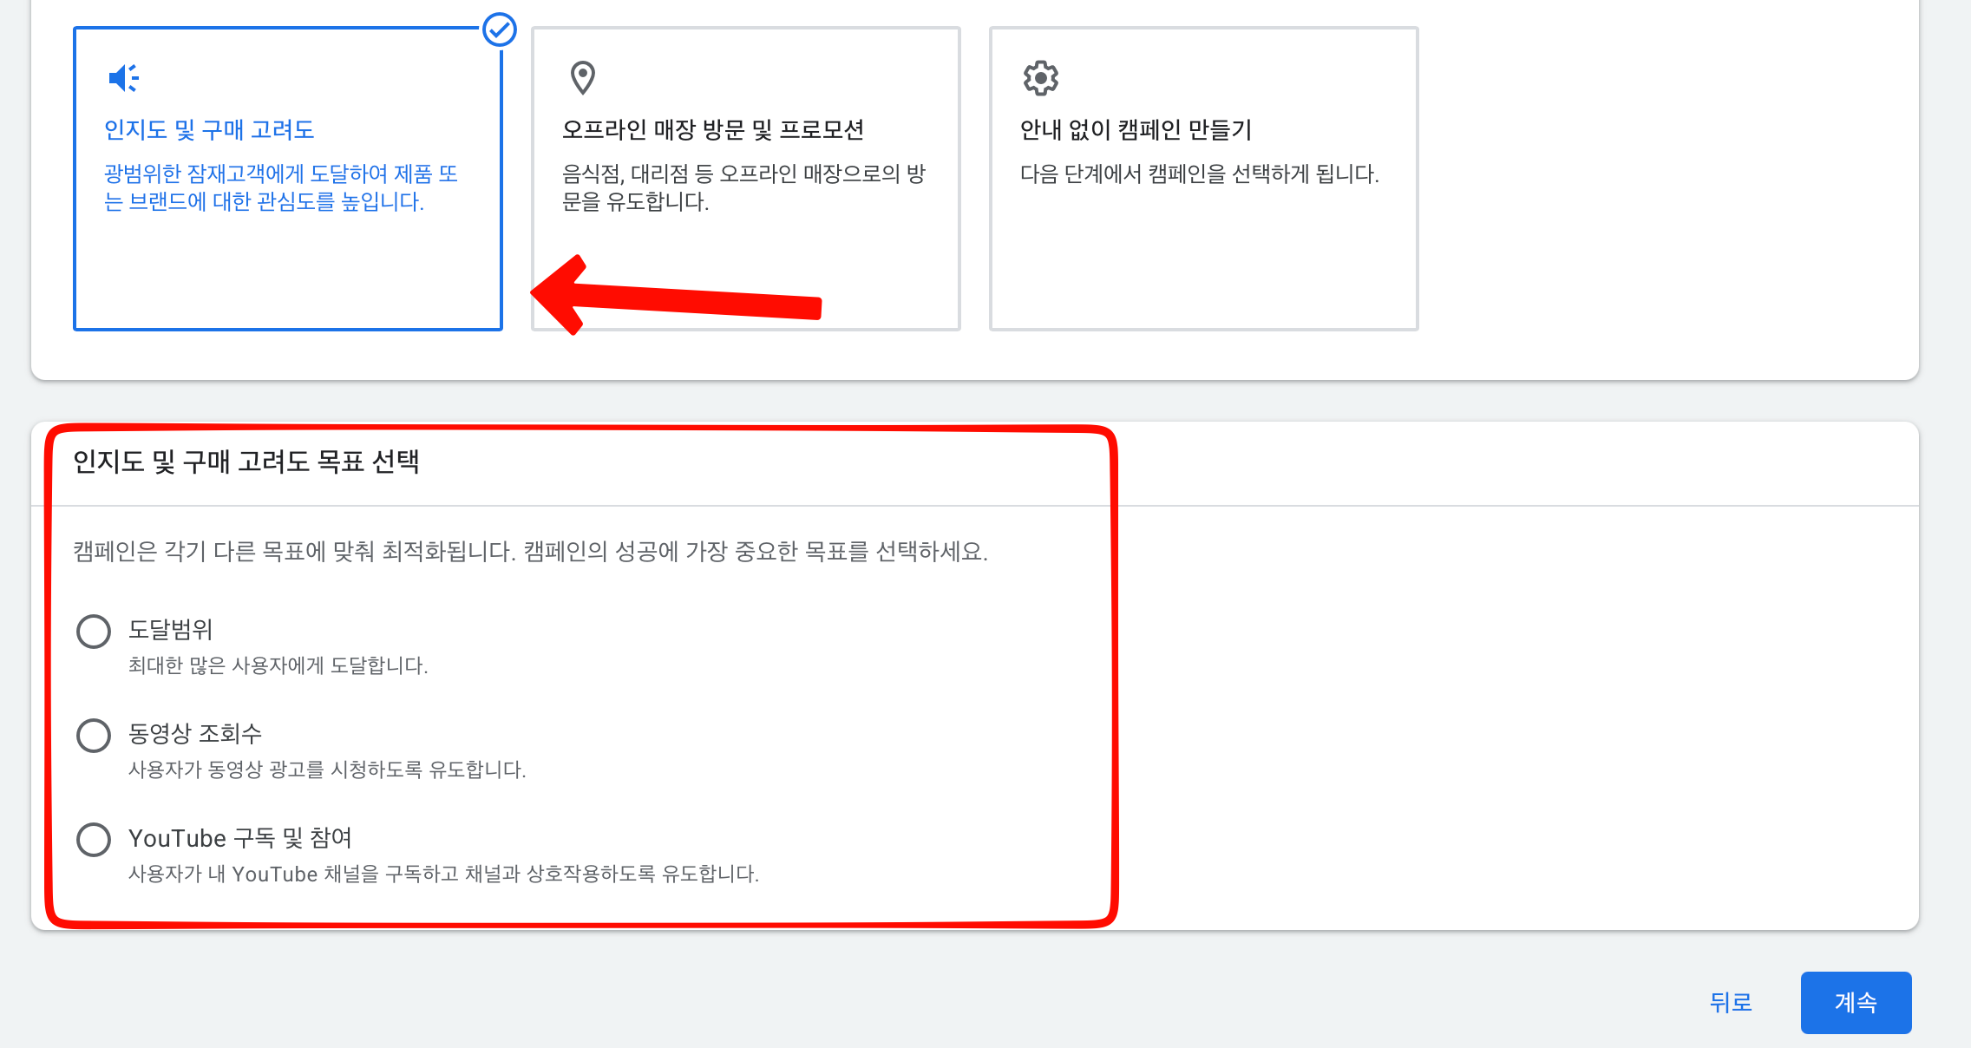Click the location pin store-visit icon
Image resolution: width=1971 pixels, height=1048 pixels.
pyautogui.click(x=582, y=78)
